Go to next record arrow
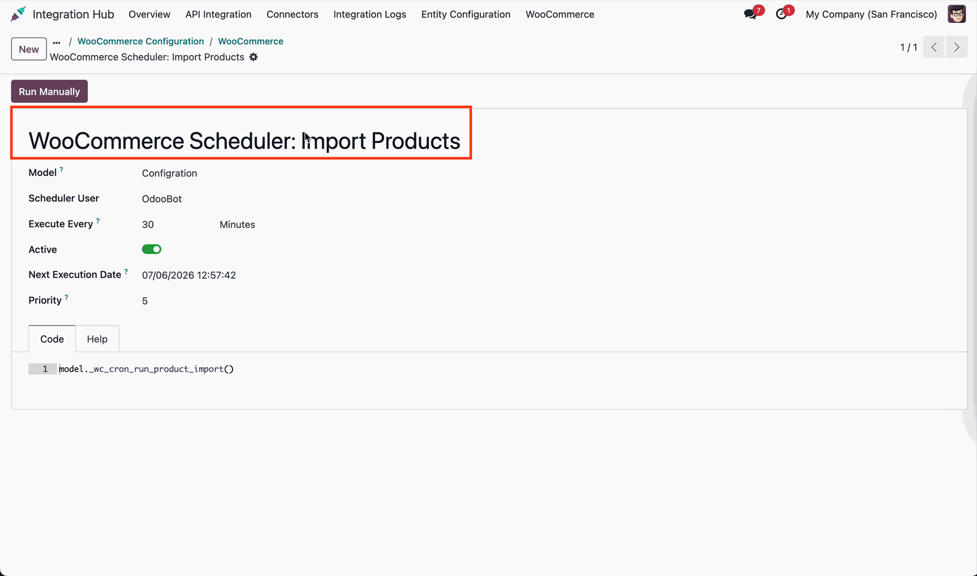 point(957,47)
